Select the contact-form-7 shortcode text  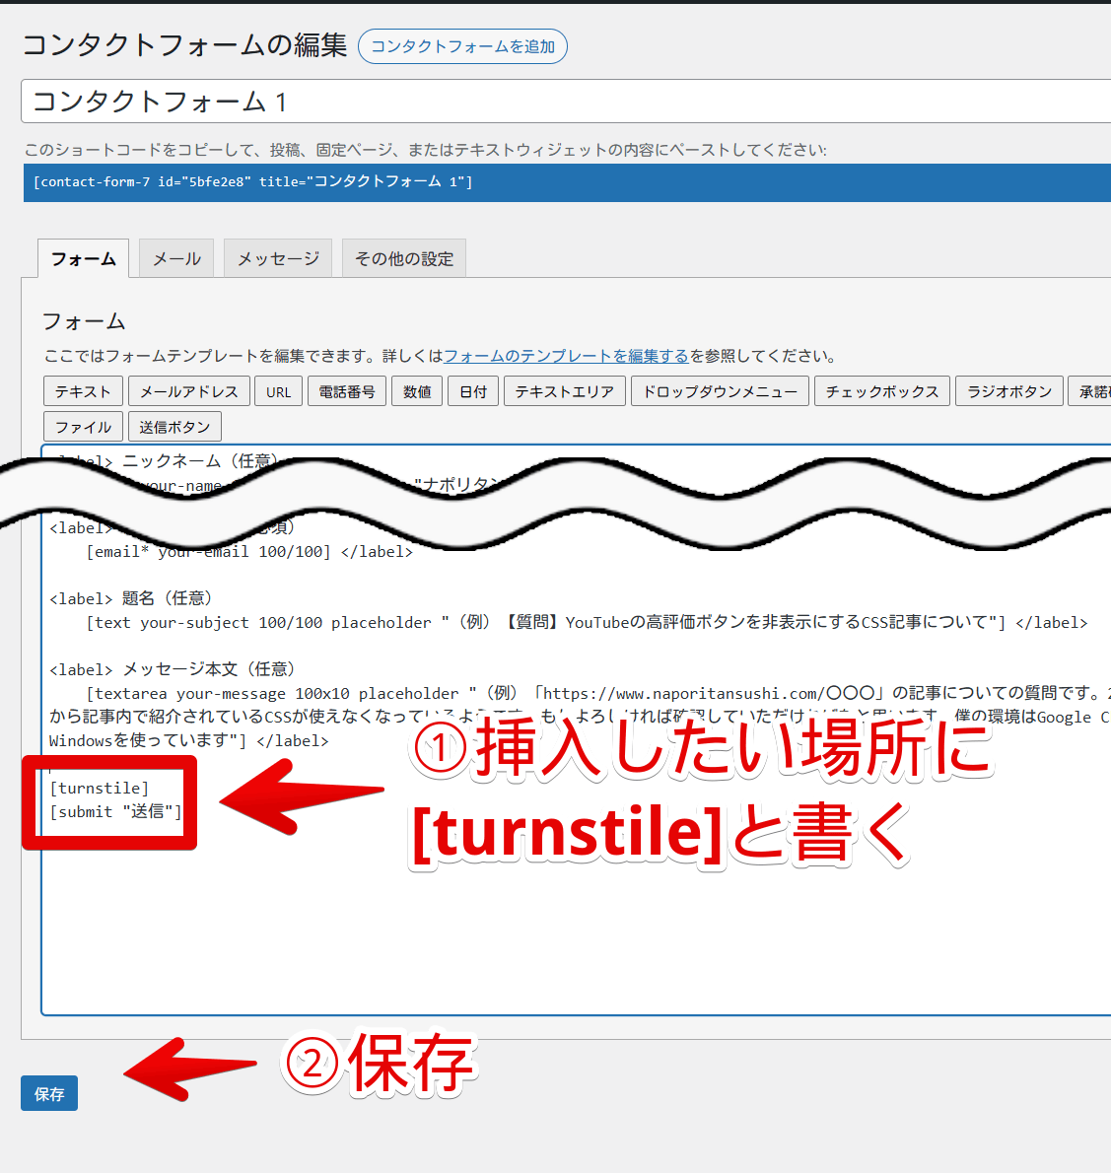[252, 182]
